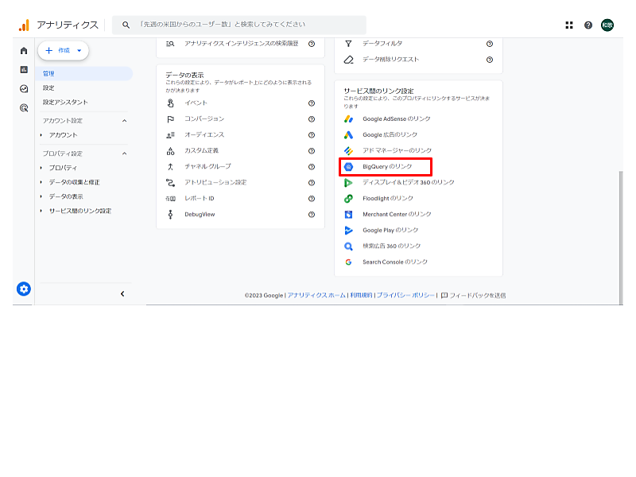This screenshot has height=477, width=636.
Task: Click the イベント touch icon
Action: (170, 103)
